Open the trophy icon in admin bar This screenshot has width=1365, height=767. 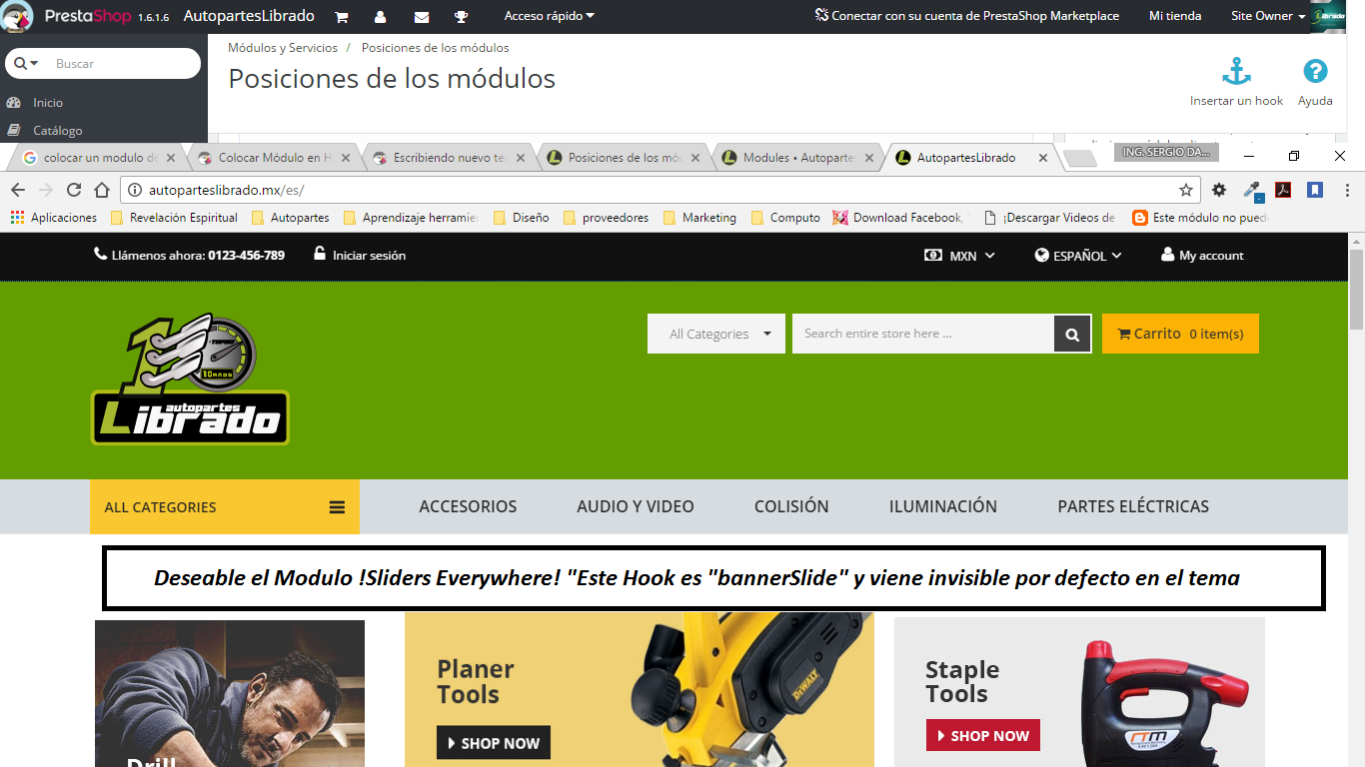click(x=461, y=17)
